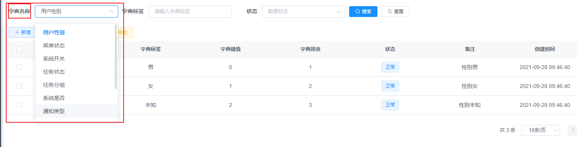Image resolution: width=577 pixels, height=147 pixels.
Task: Click the 未知 label cell
Action: (x=151, y=105)
